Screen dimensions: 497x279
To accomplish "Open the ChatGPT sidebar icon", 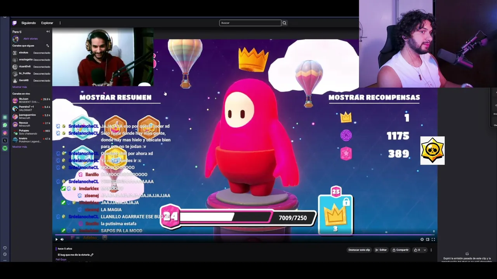I will click(5, 117).
